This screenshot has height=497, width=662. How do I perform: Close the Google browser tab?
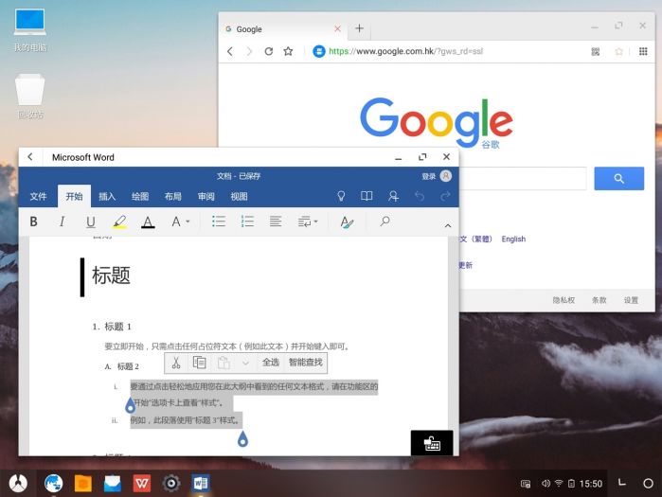(x=337, y=28)
